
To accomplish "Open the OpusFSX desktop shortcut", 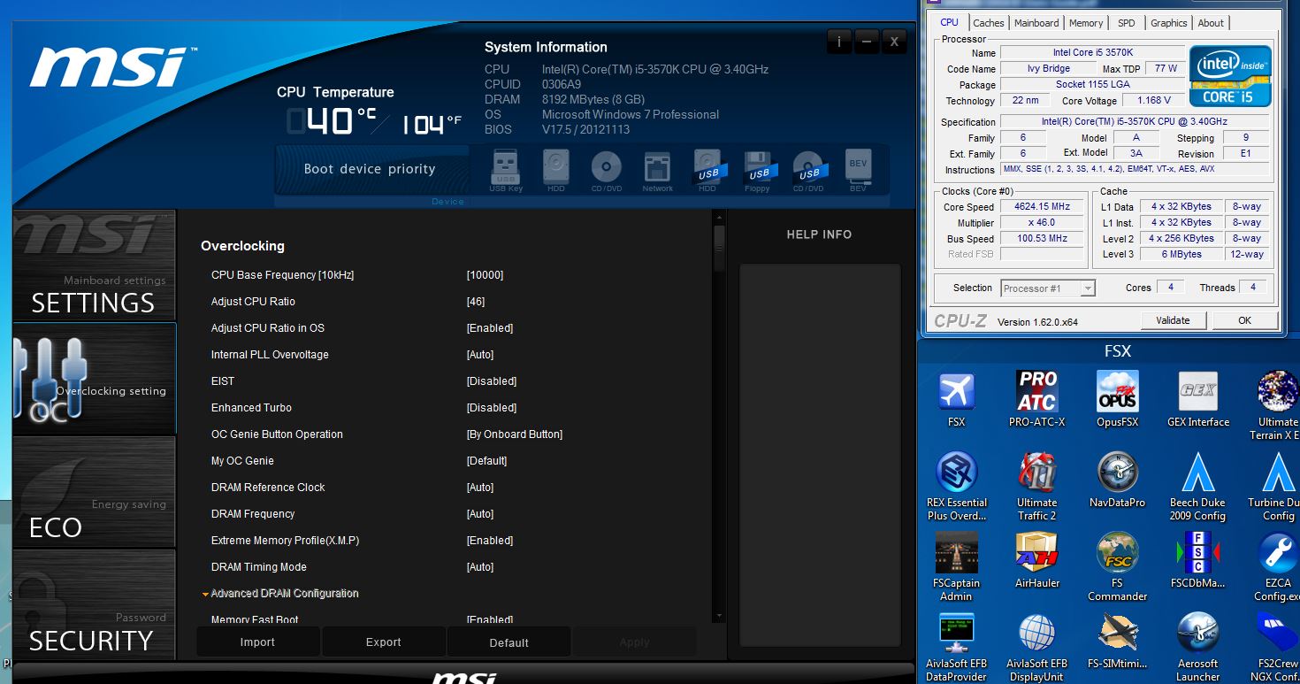I will coord(1117,399).
